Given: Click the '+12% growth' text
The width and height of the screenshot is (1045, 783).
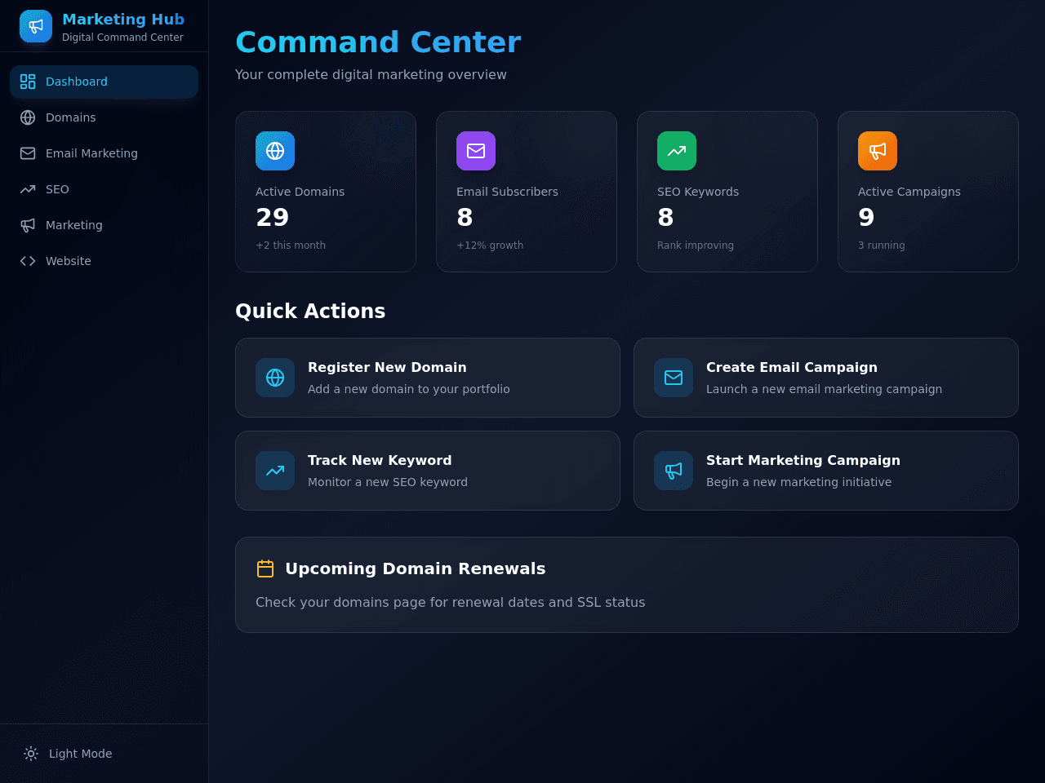Looking at the screenshot, I should click(x=490, y=246).
